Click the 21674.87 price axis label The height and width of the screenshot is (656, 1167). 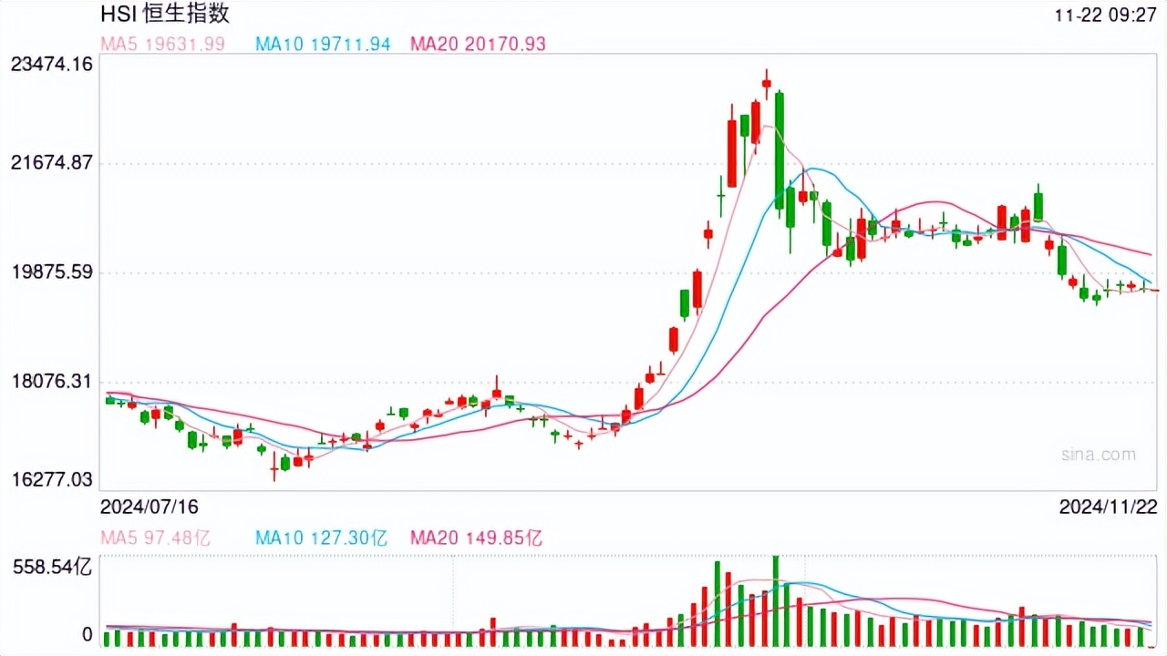coord(51,164)
